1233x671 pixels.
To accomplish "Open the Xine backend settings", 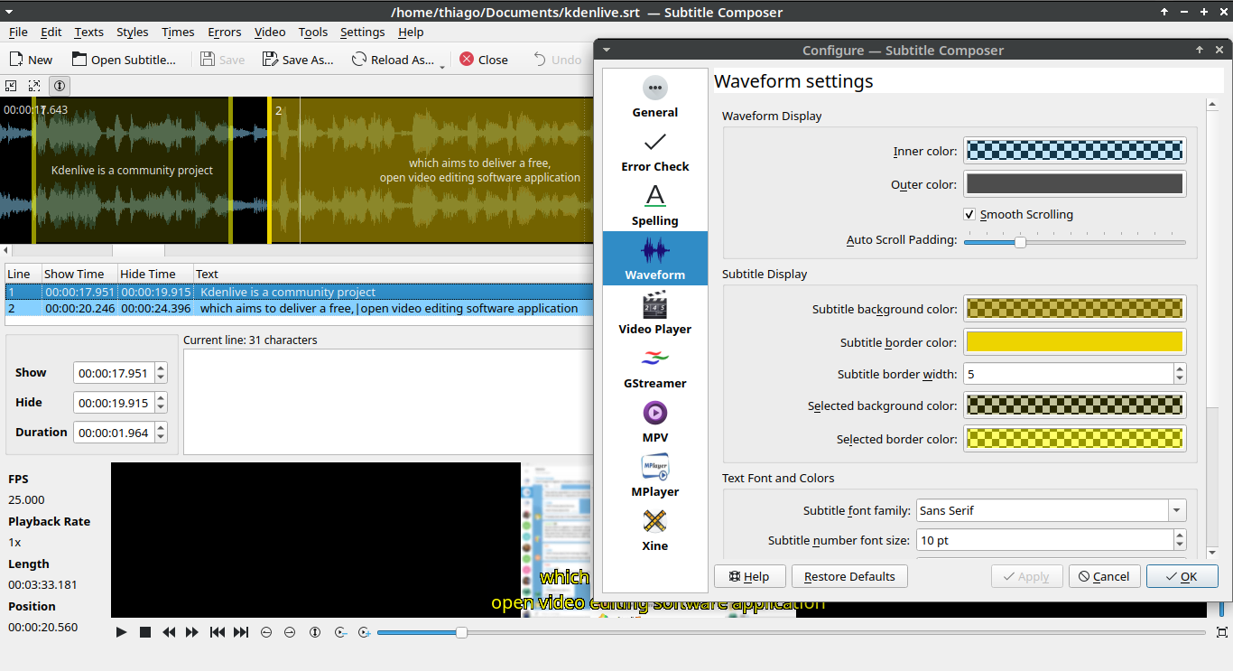I will click(655, 529).
